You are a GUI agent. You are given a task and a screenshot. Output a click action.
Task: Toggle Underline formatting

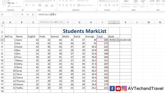[33, 5]
